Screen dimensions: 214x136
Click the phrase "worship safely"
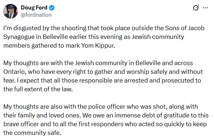click(x=147, y=72)
